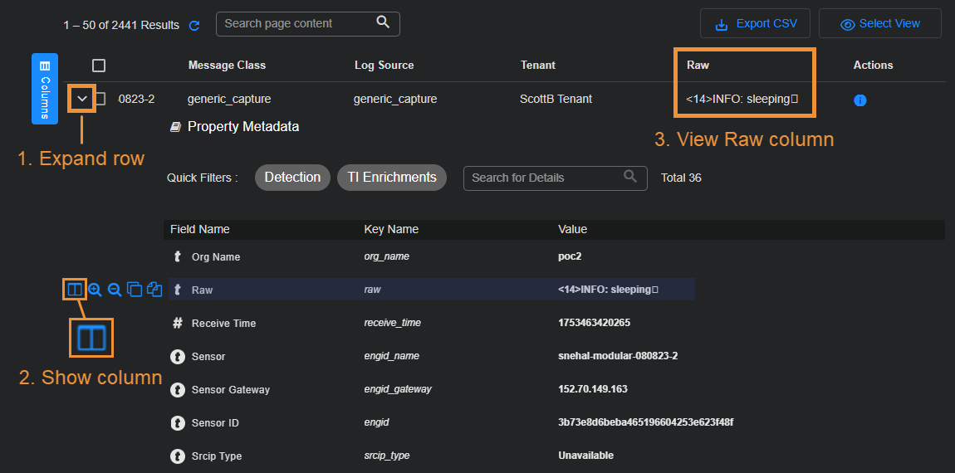Export results with Export CSV

point(756,24)
